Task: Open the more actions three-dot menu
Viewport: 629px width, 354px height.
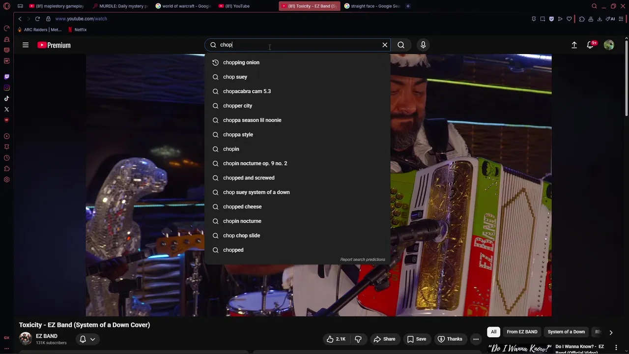Action: 476,339
